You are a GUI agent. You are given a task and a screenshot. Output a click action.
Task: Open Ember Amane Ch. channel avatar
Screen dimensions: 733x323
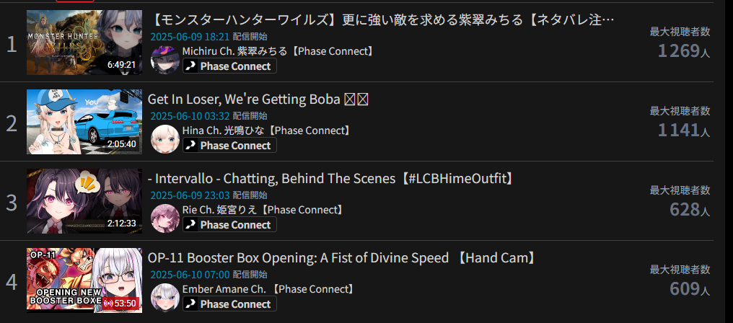tap(165, 298)
